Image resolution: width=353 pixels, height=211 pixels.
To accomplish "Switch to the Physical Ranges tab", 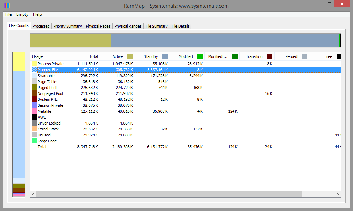I will (x=128, y=26).
